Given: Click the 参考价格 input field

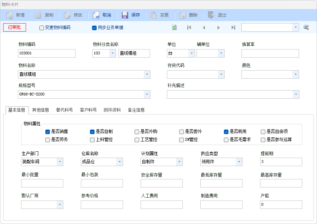Looking at the screenshot, I should (x=102, y=205).
